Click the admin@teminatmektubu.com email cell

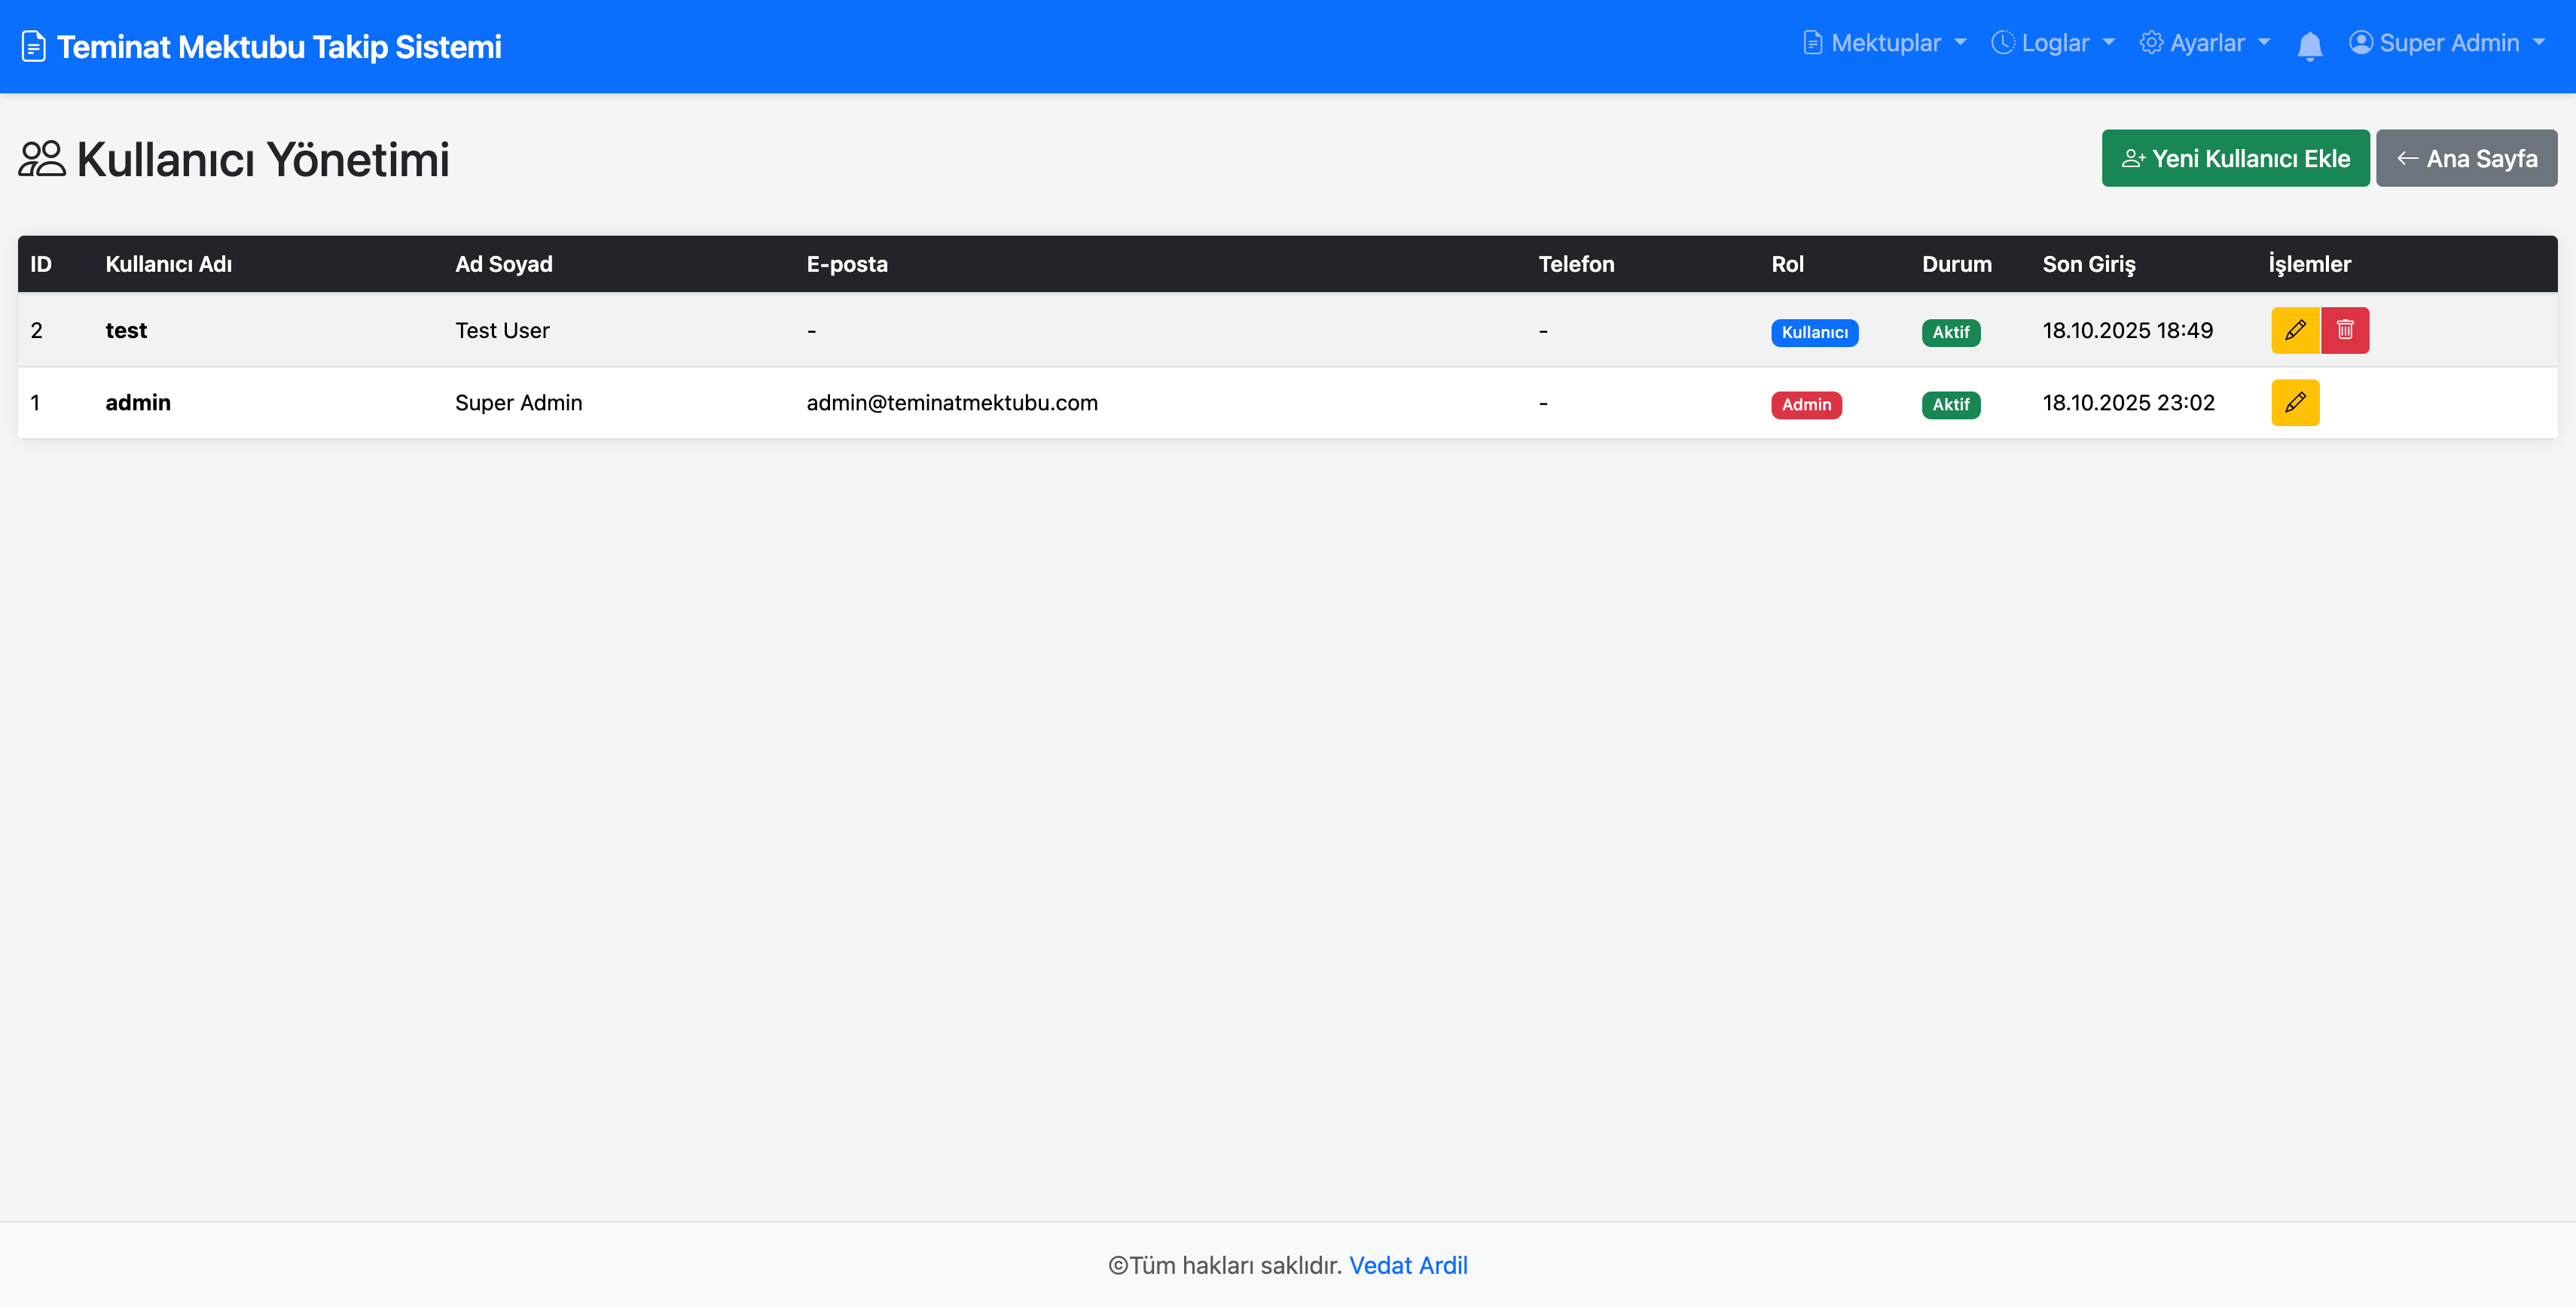pyautogui.click(x=951, y=403)
